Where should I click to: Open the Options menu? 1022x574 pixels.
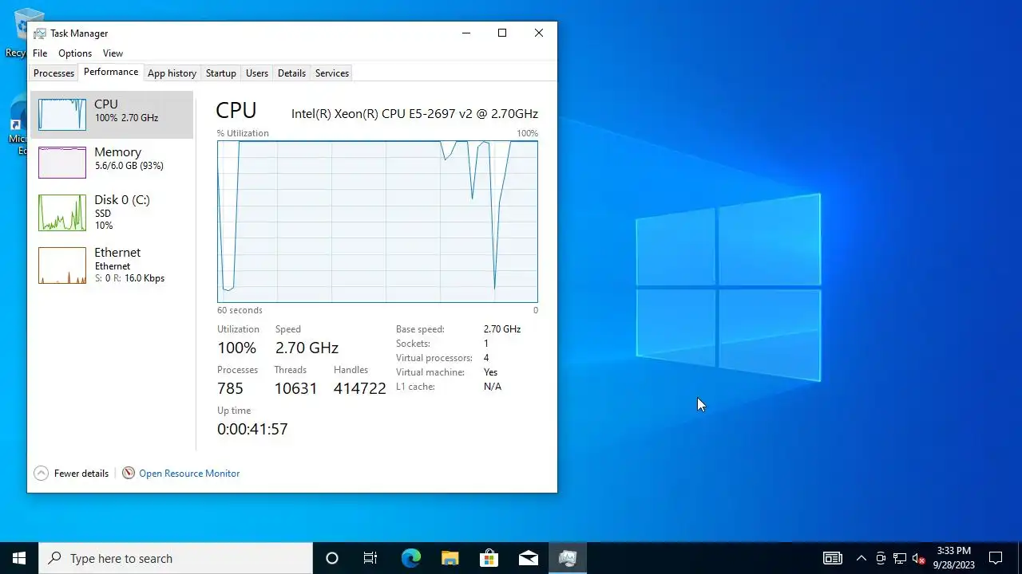[x=75, y=53]
